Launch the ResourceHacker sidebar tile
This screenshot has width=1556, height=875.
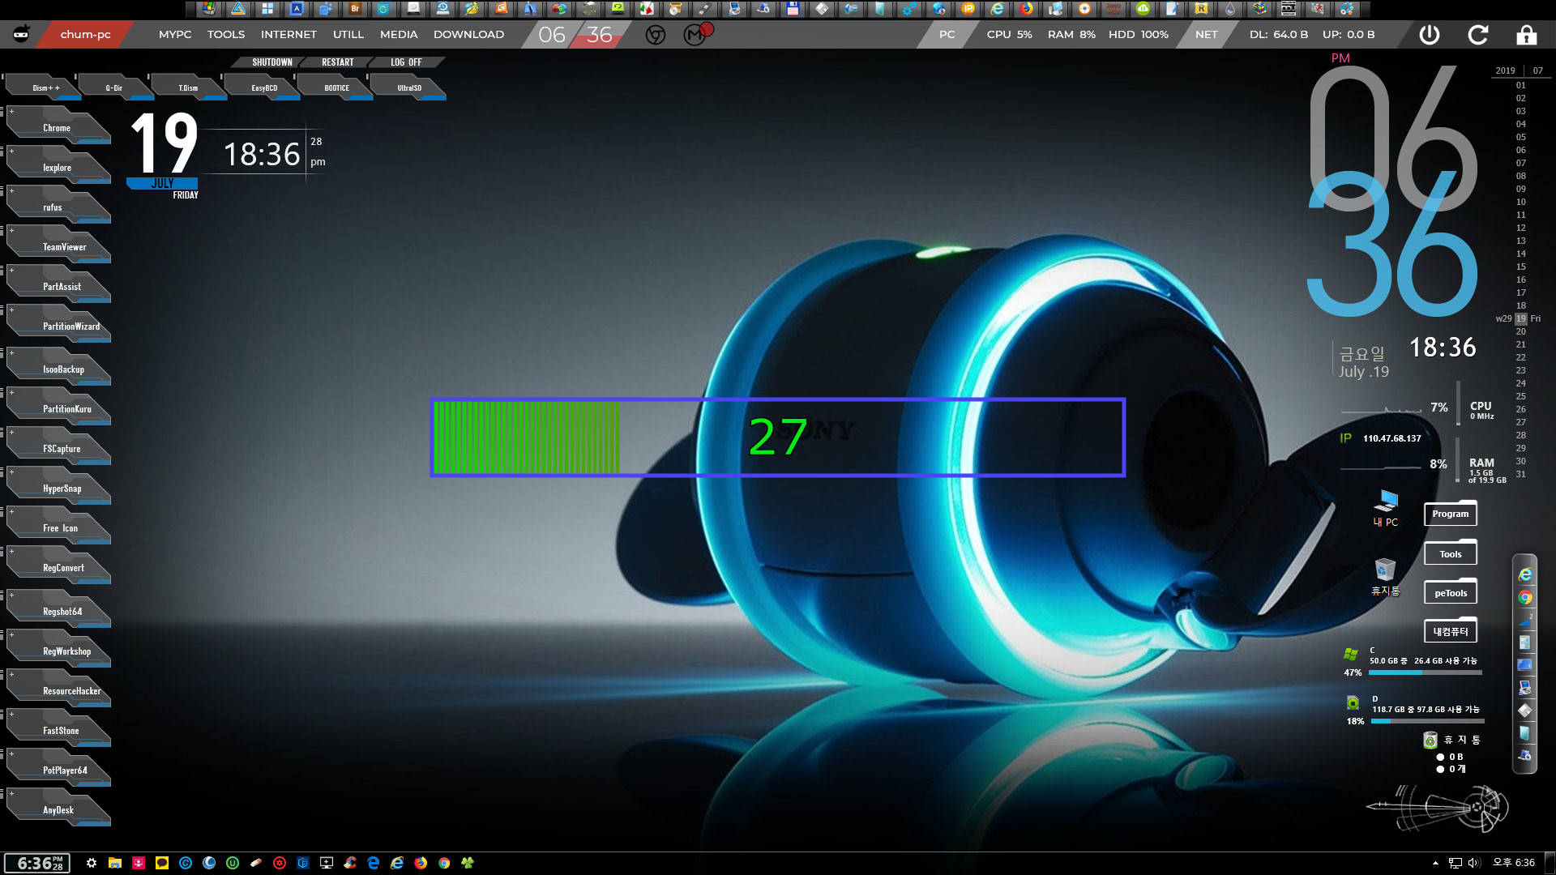point(58,689)
